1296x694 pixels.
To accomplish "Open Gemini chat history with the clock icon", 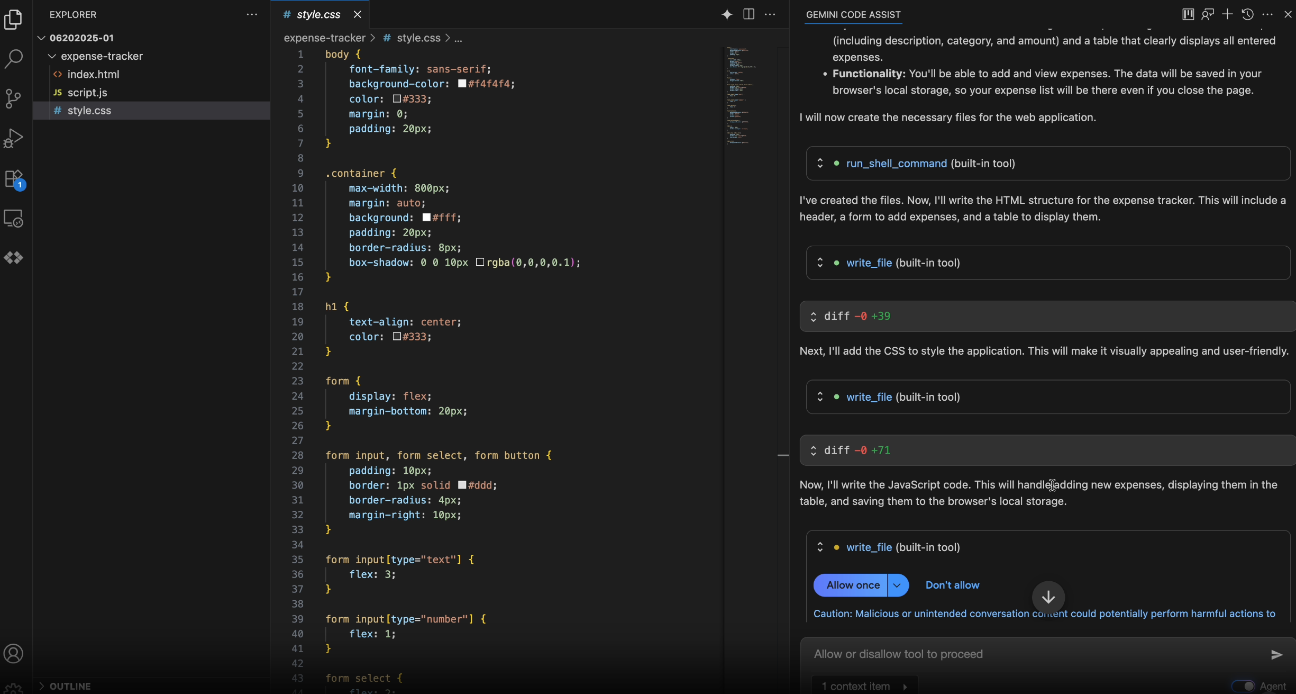I will (1247, 14).
